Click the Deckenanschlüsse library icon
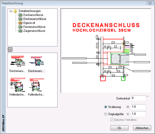This screenshot has width=155, height=134. (20, 19)
